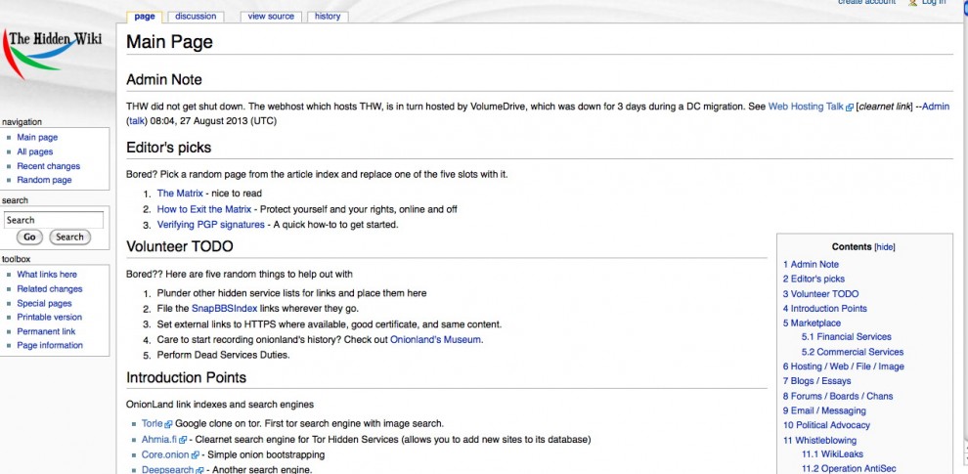Open Admin user link

936,107
